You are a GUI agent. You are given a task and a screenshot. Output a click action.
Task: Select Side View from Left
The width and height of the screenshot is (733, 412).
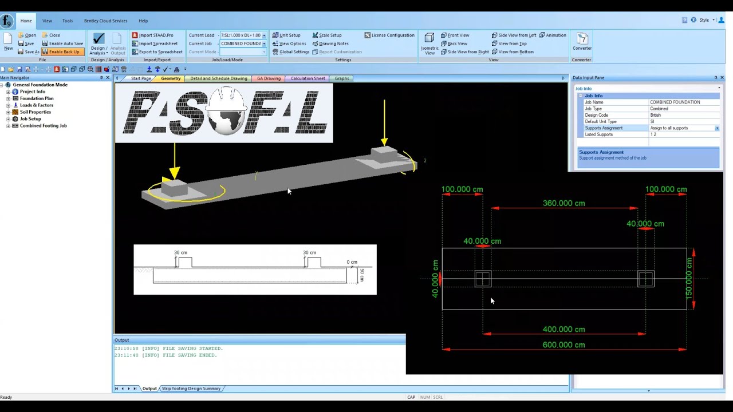pos(514,35)
